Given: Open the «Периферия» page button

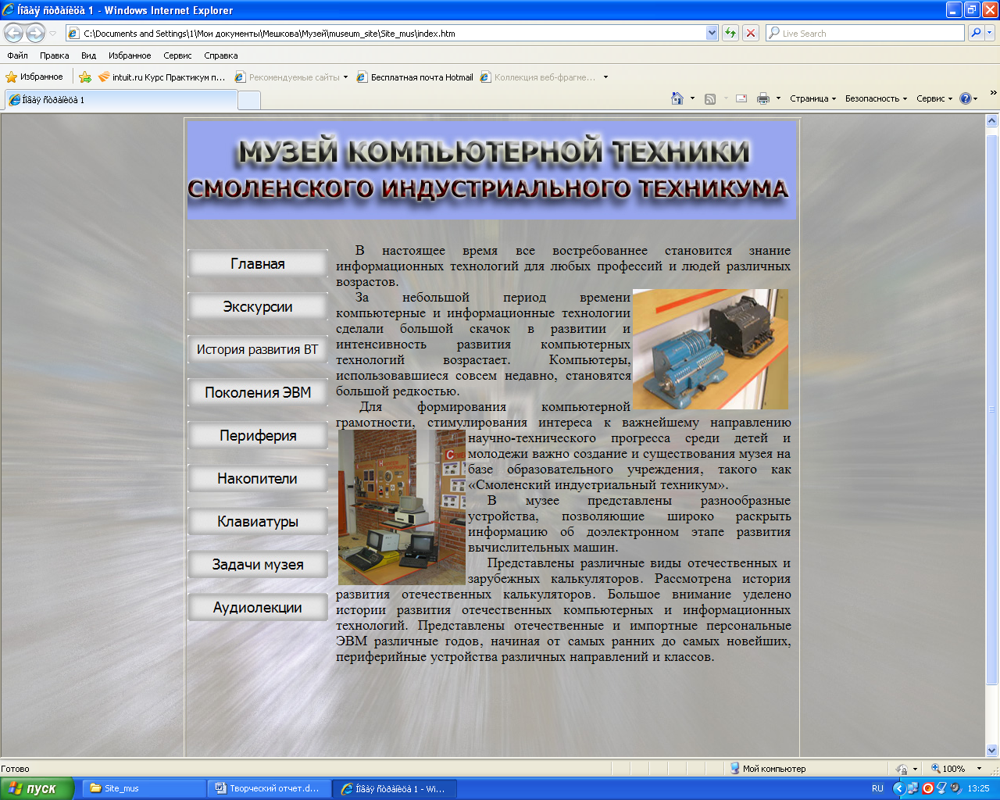Looking at the screenshot, I should (258, 436).
